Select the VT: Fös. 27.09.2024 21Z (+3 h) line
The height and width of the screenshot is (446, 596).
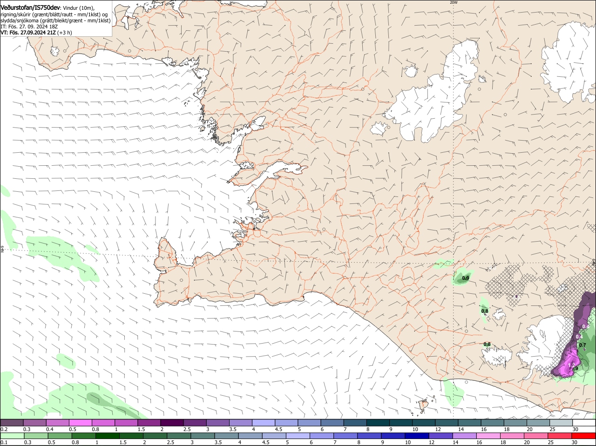pyautogui.click(x=36, y=33)
